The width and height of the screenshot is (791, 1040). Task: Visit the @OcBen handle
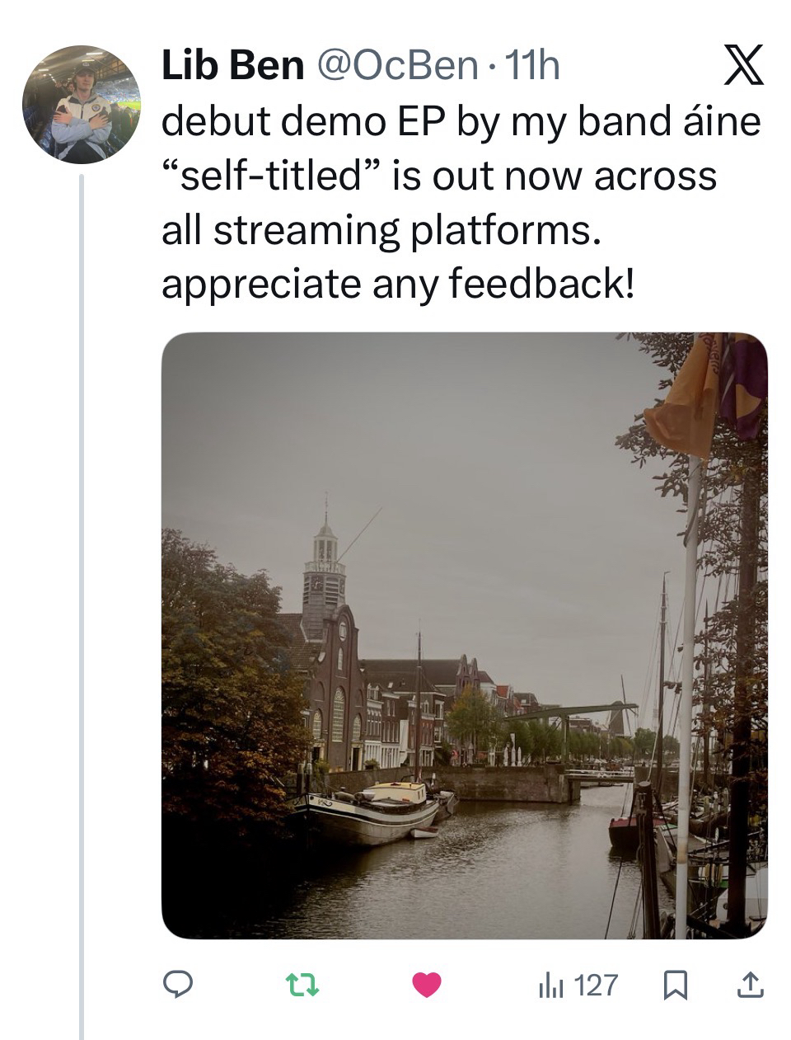pyautogui.click(x=405, y=67)
